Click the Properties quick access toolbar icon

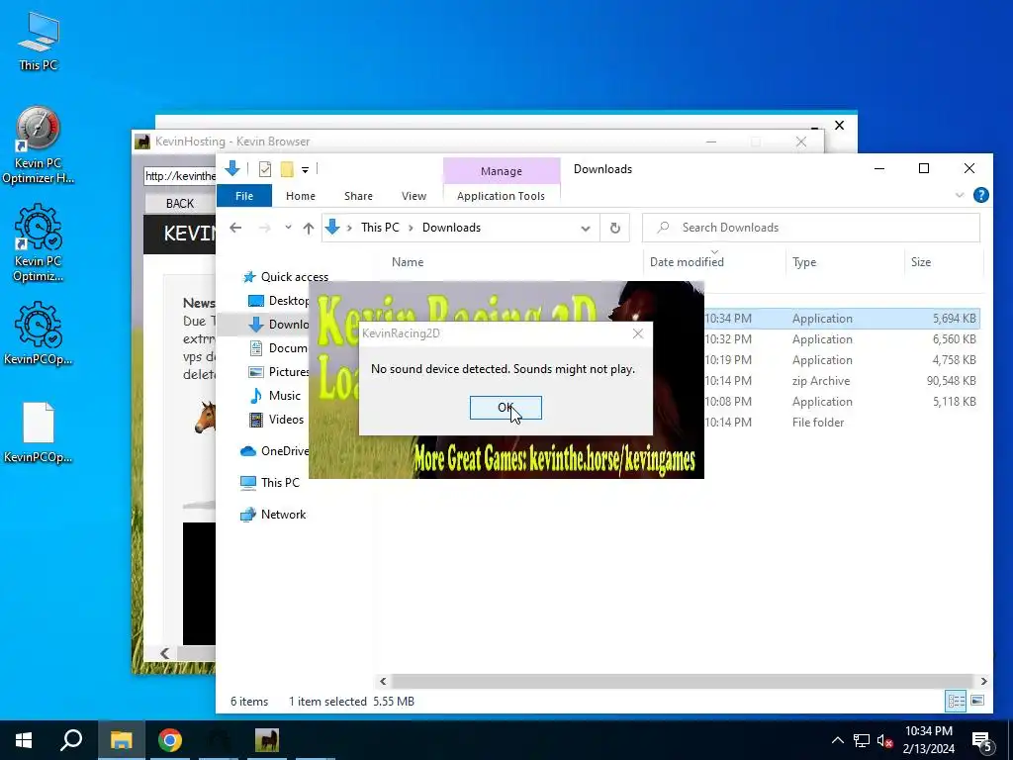tap(265, 169)
